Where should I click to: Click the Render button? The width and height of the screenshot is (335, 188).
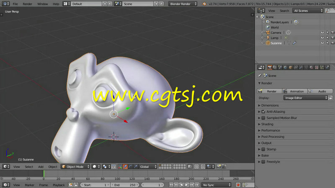click(x=269, y=91)
